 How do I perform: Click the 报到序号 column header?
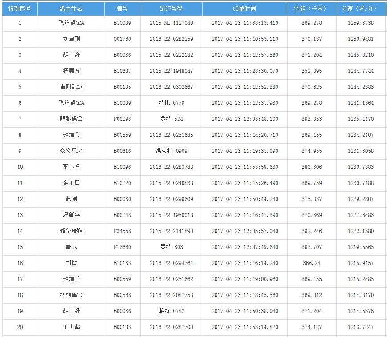tap(20, 9)
